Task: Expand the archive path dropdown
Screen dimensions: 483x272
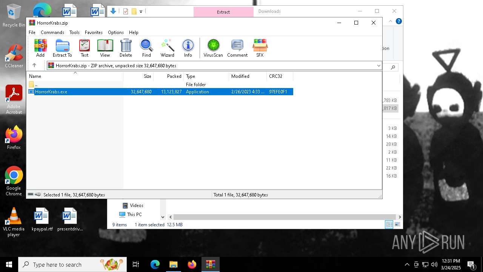Action: pyautogui.click(x=378, y=66)
